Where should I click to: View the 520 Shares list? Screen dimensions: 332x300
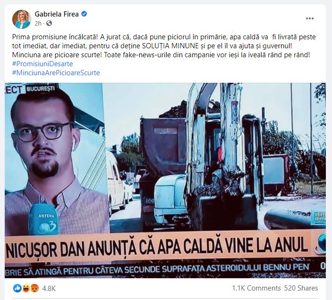pos(301,288)
